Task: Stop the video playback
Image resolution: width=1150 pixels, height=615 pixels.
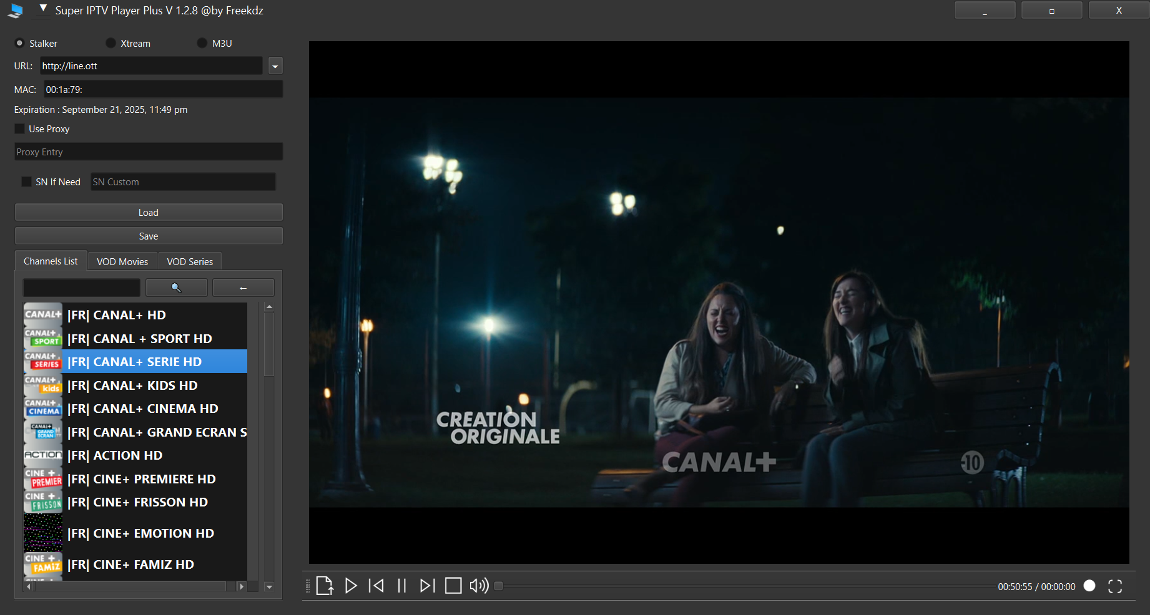Action: click(453, 586)
